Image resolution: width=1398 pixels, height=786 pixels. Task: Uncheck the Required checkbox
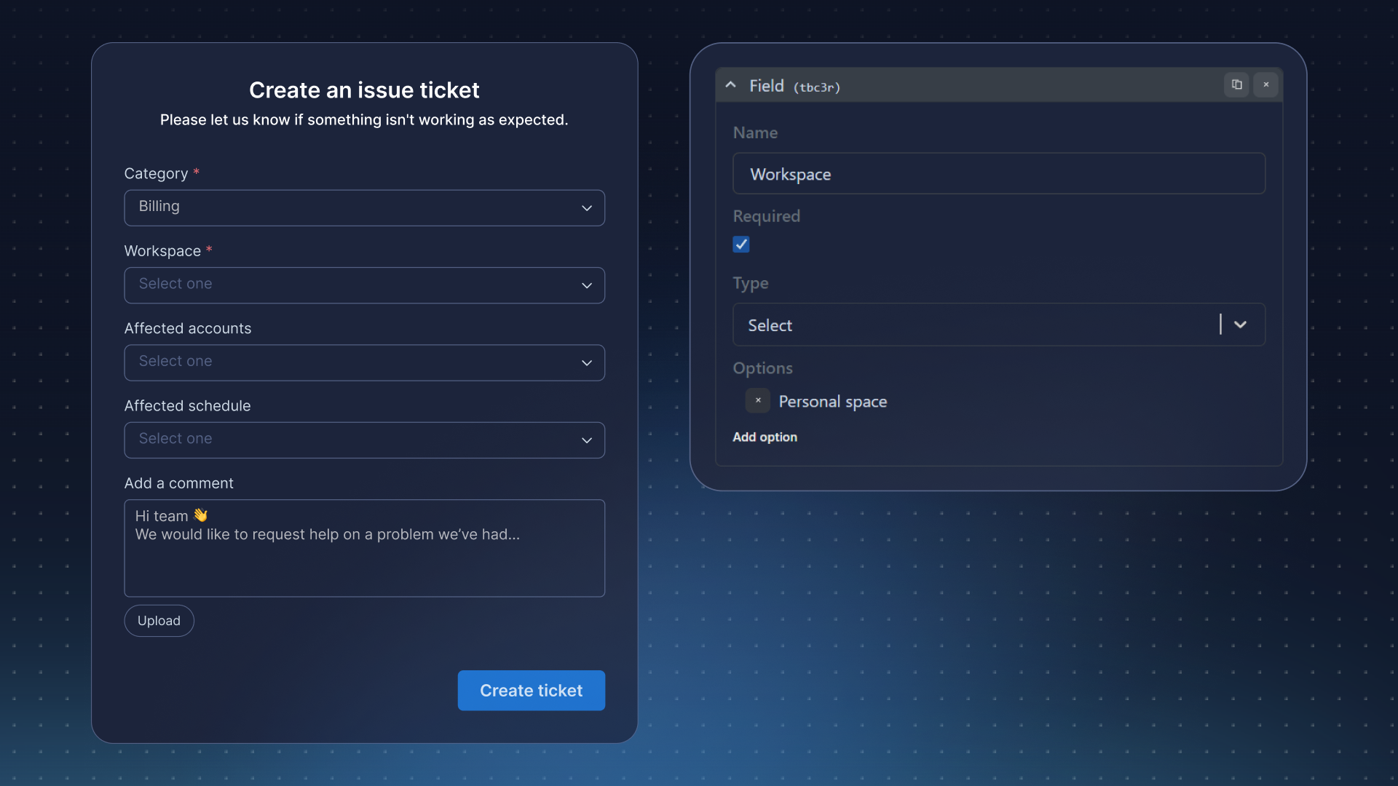click(741, 245)
